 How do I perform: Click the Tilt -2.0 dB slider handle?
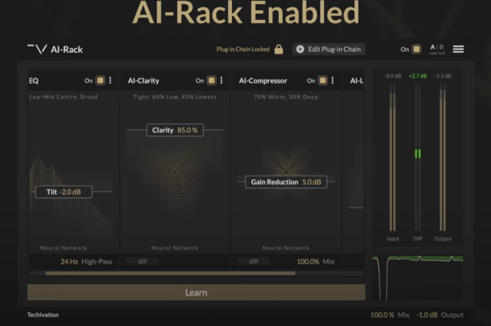(63, 192)
